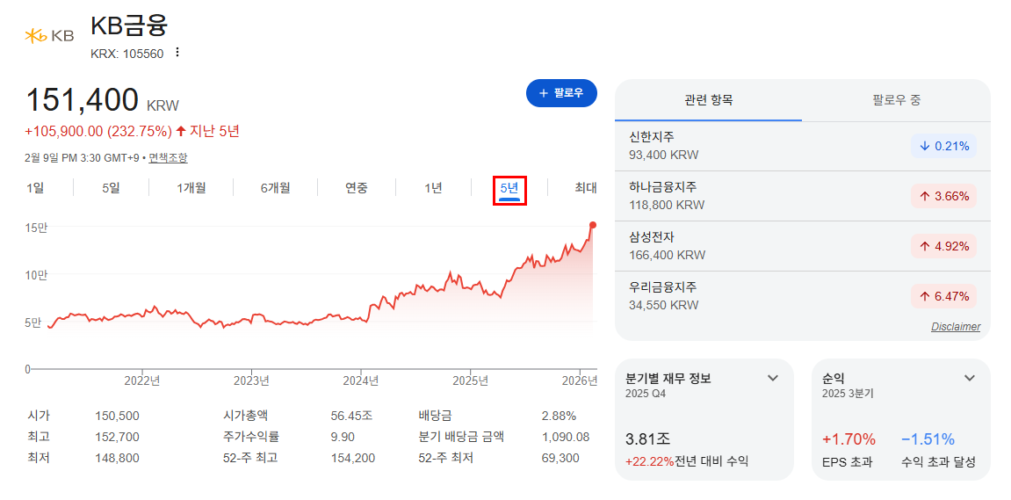Expand the 순익 card dropdown
This screenshot has width=1011, height=500.
(970, 378)
